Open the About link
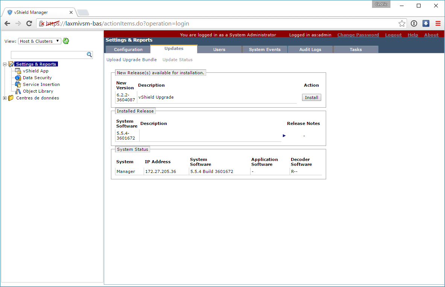Viewport: 445px width, 287px height. click(431, 35)
